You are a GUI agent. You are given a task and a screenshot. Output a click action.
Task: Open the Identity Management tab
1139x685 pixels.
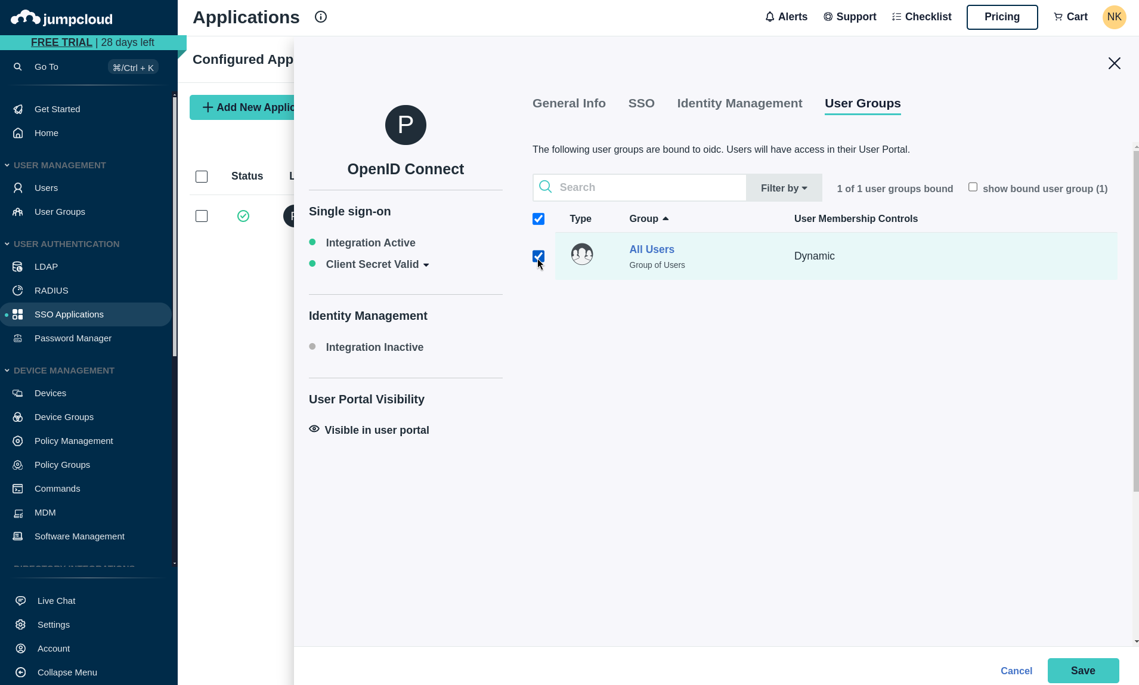tap(738, 103)
